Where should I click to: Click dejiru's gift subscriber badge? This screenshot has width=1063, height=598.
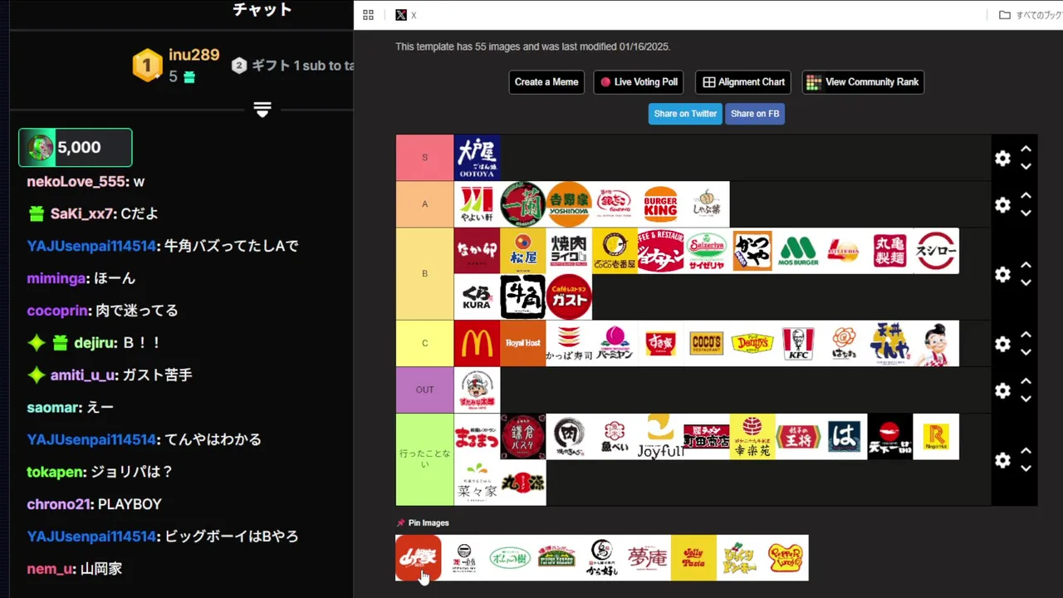coord(60,343)
